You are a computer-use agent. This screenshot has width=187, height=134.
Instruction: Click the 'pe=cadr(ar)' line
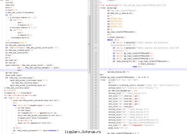click(12, 60)
